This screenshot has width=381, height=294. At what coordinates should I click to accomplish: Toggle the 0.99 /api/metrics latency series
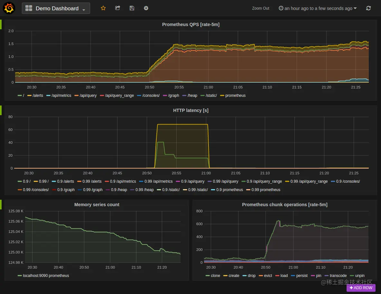(x=158, y=181)
